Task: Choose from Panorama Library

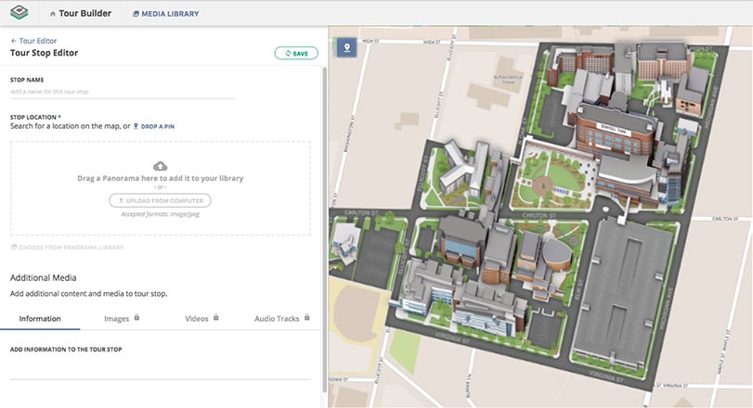Action: pyautogui.click(x=67, y=248)
